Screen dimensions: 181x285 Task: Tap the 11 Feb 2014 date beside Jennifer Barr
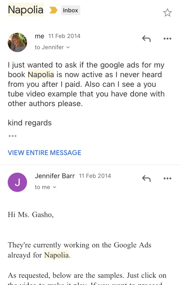(95, 176)
